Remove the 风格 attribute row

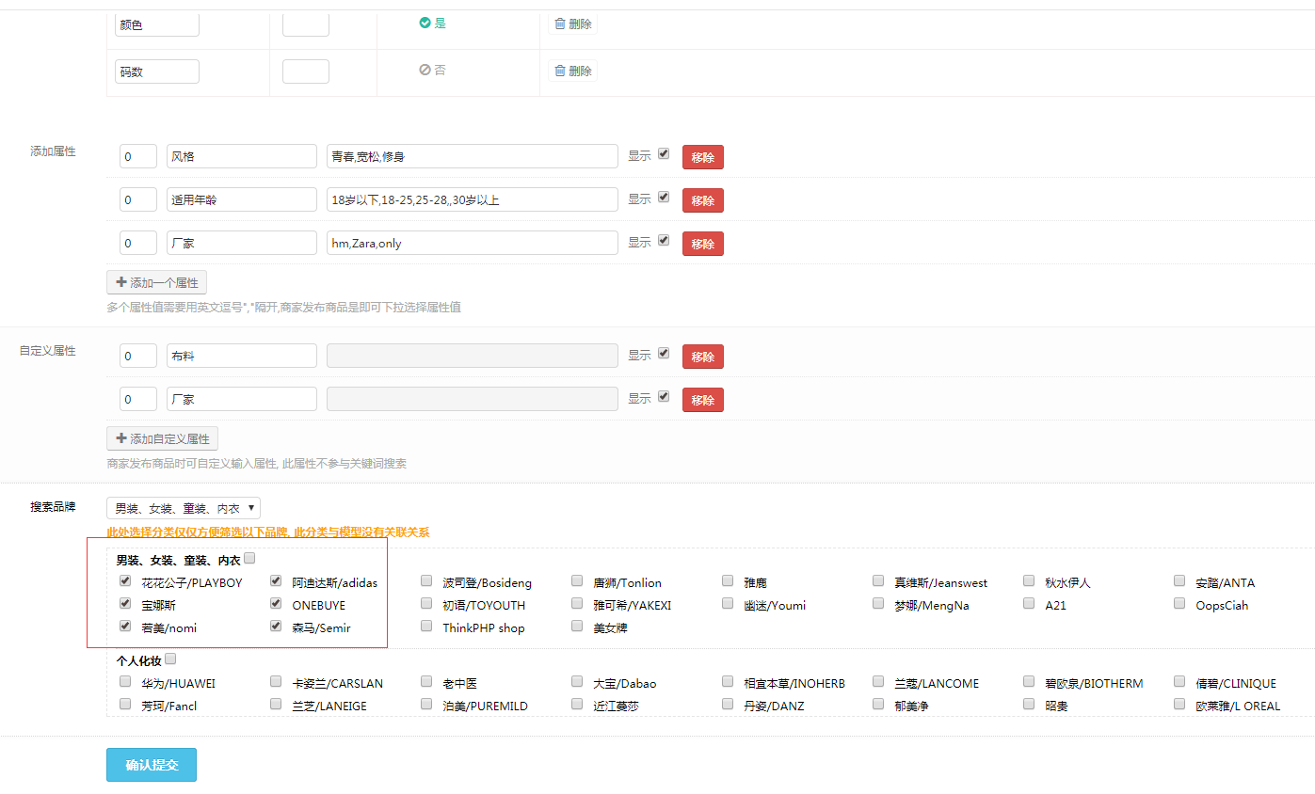point(702,157)
